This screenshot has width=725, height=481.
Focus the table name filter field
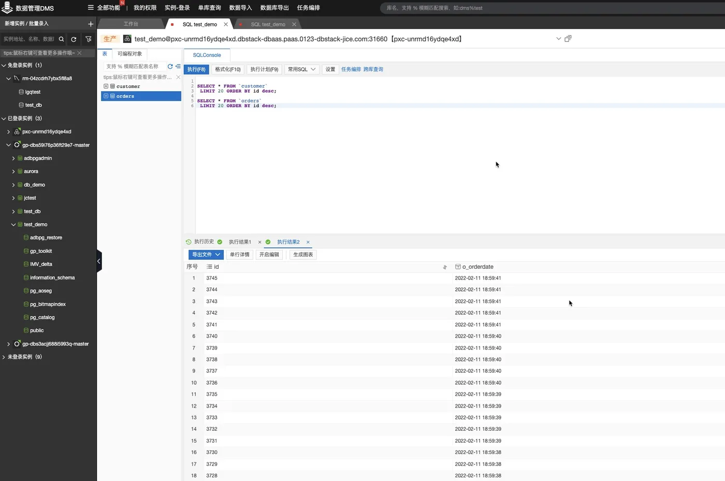click(135, 66)
